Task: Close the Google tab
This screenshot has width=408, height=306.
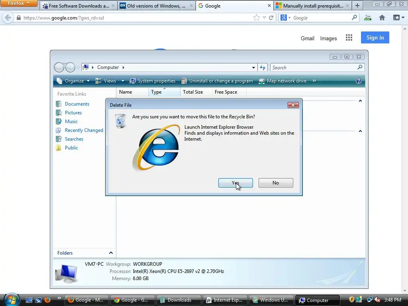Action: [269, 6]
